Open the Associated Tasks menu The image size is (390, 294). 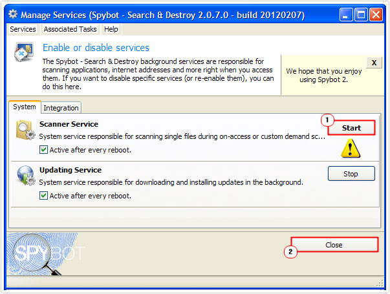click(x=70, y=29)
